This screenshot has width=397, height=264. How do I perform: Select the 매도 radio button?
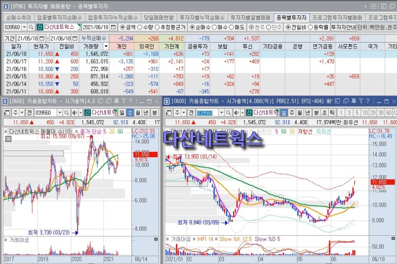[231, 27]
